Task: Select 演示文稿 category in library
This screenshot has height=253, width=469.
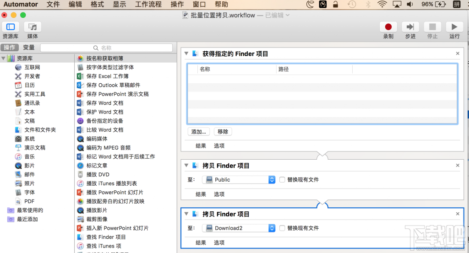Action: pos(35,148)
